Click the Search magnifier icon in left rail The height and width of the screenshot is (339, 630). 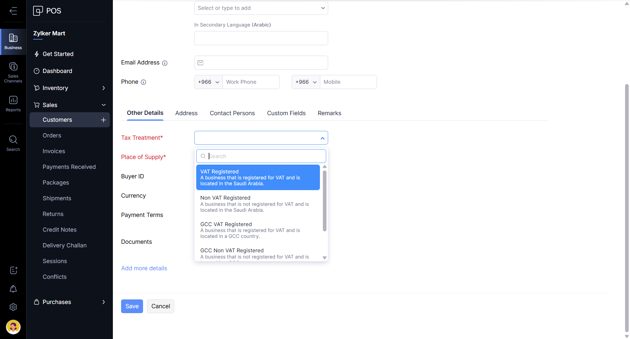pyautogui.click(x=13, y=143)
